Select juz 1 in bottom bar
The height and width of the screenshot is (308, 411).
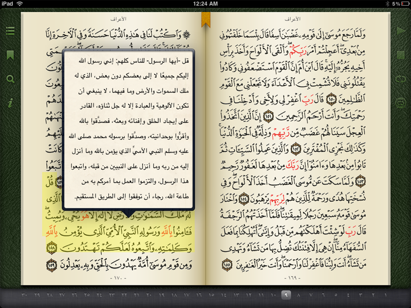pyautogui.click(x=386, y=295)
